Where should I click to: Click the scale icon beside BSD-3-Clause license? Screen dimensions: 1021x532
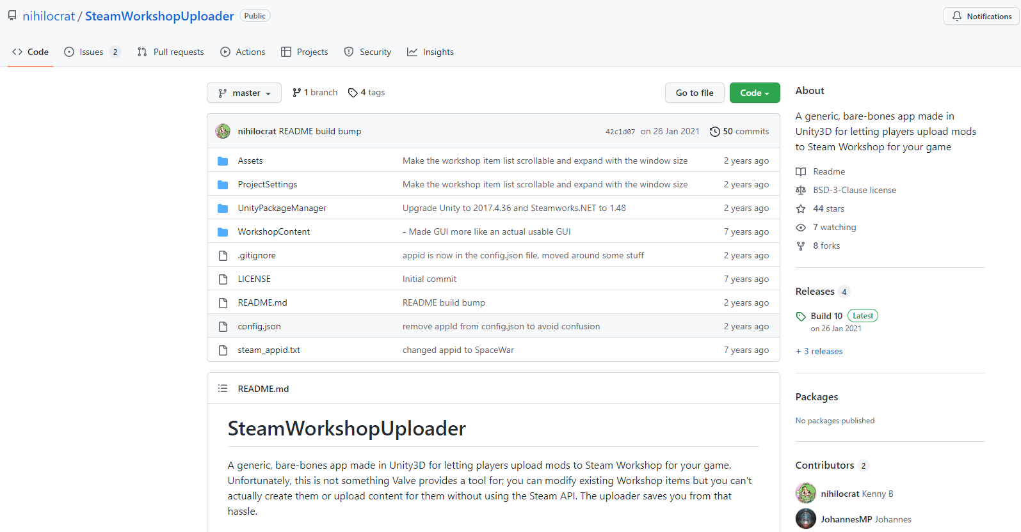click(x=801, y=190)
